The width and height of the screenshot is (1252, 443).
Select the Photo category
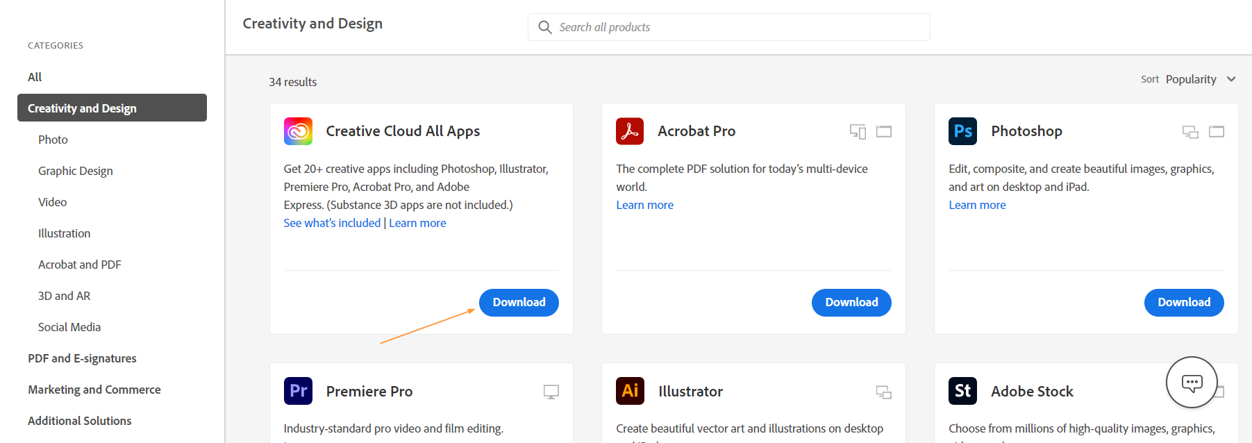[53, 140]
